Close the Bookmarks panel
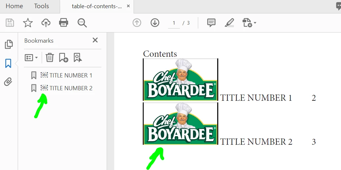 [95, 40]
